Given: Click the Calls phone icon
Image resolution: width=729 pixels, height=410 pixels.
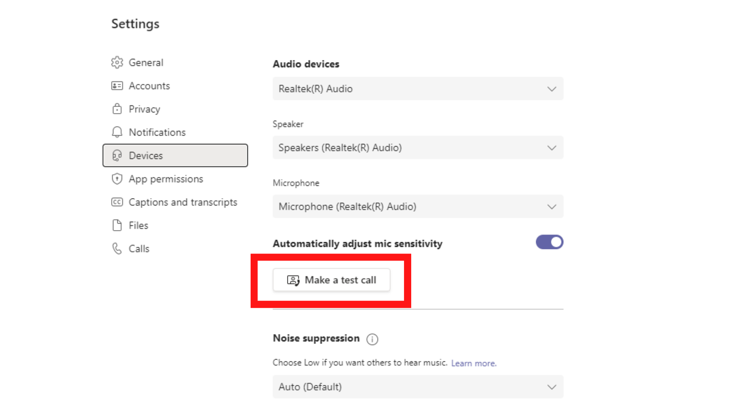Looking at the screenshot, I should coord(117,249).
